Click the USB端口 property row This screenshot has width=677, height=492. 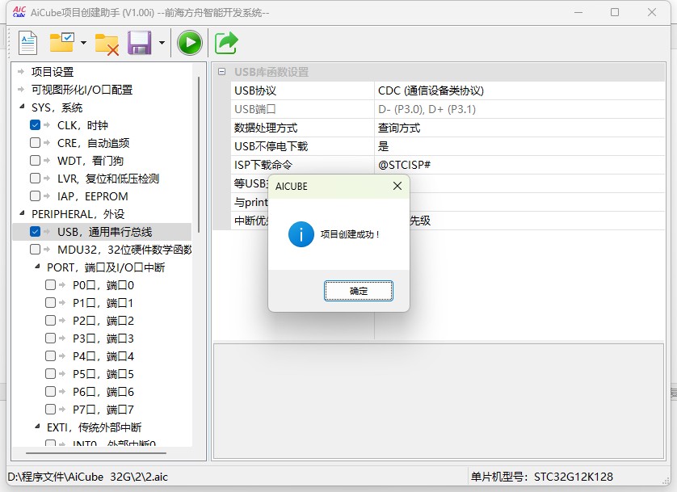tap(448, 109)
